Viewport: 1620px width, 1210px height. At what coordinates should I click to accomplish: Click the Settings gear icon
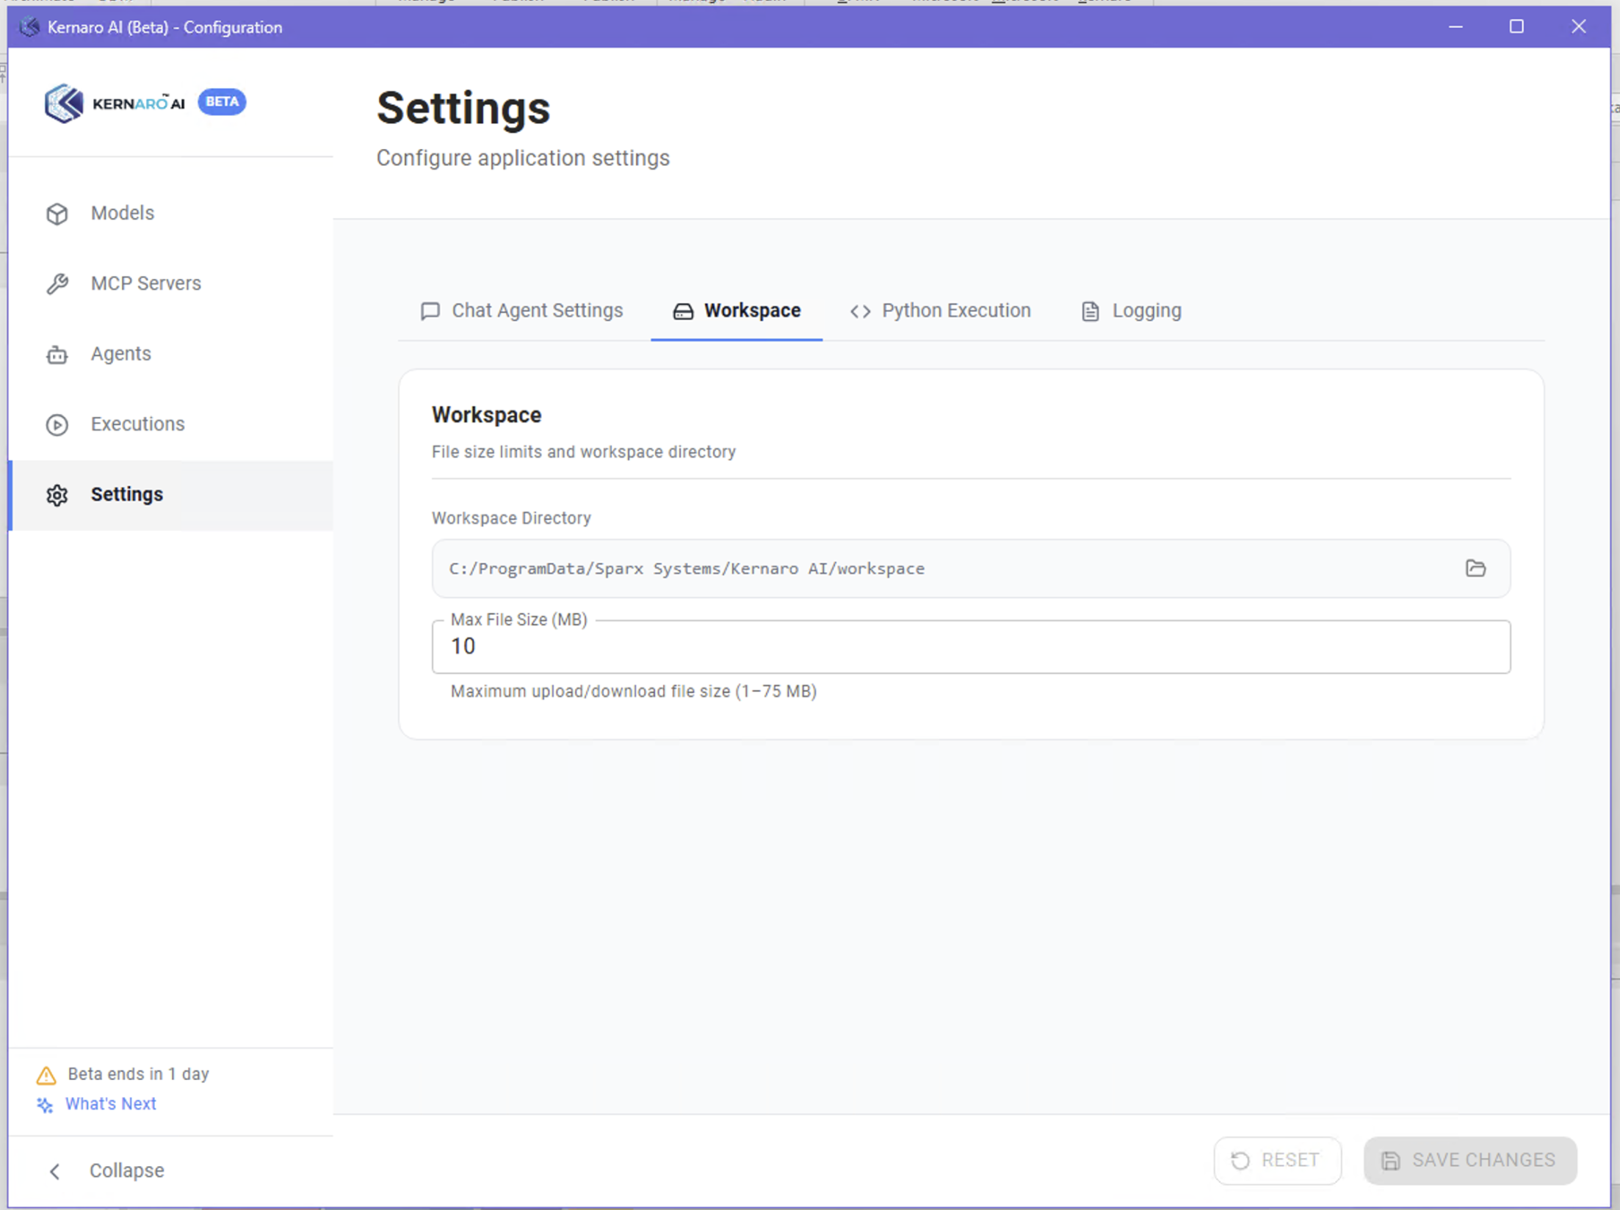[x=57, y=495]
